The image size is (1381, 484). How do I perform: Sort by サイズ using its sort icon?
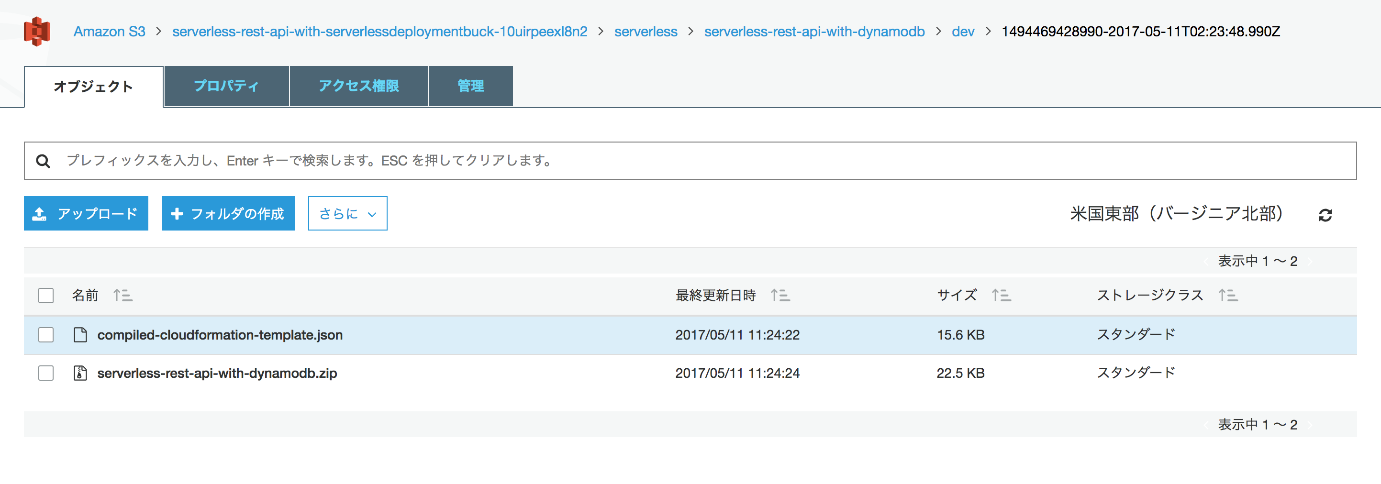[x=1001, y=296]
